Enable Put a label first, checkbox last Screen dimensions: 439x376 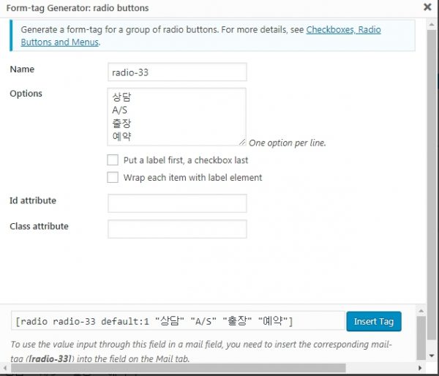point(113,160)
